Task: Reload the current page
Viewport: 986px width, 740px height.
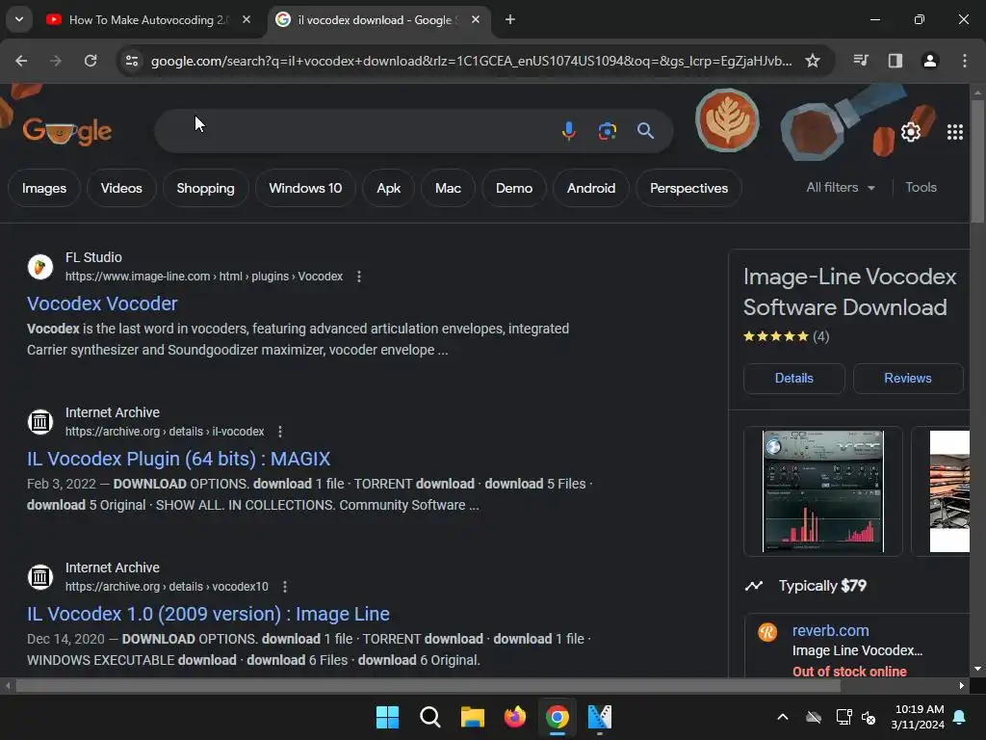Action: tap(91, 61)
